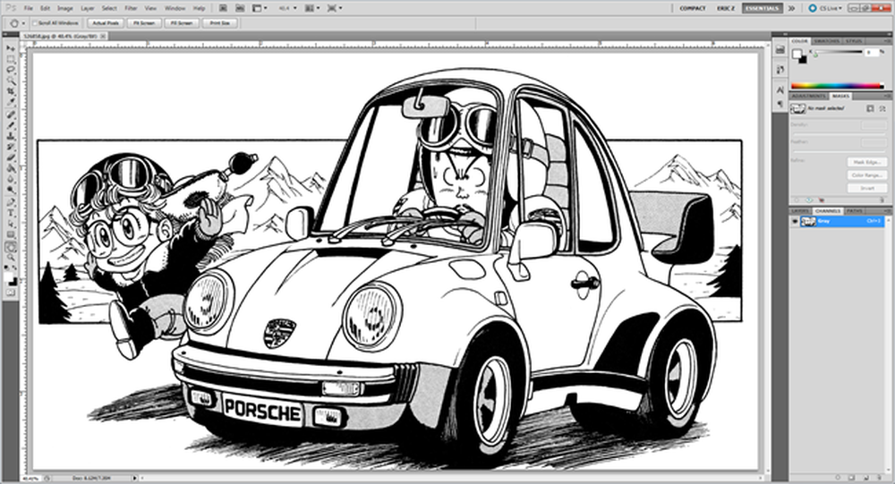Select the Zoom tool
This screenshot has width=895, height=484.
[10, 258]
